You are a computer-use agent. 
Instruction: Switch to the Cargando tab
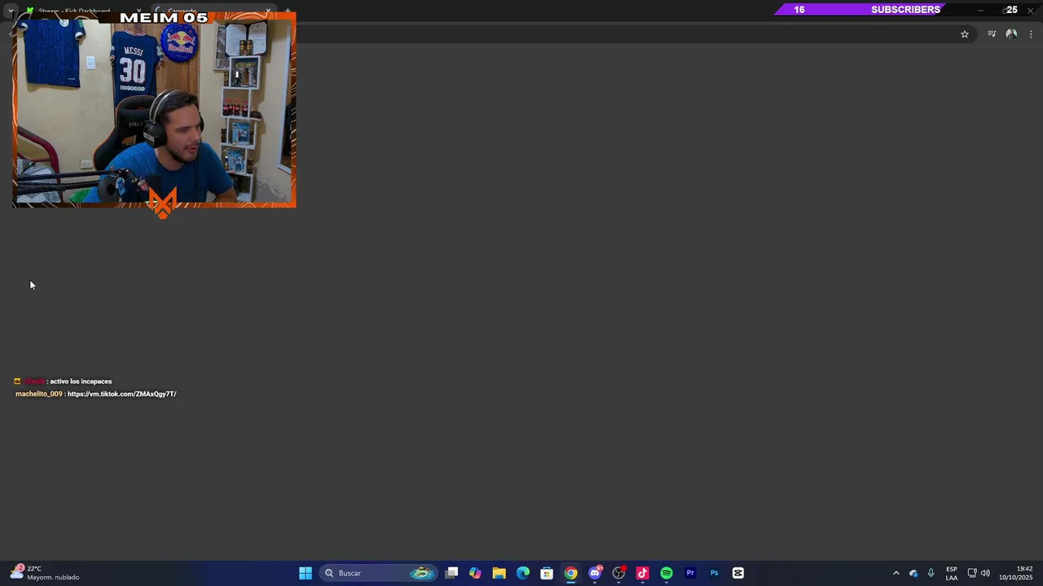pyautogui.click(x=213, y=11)
